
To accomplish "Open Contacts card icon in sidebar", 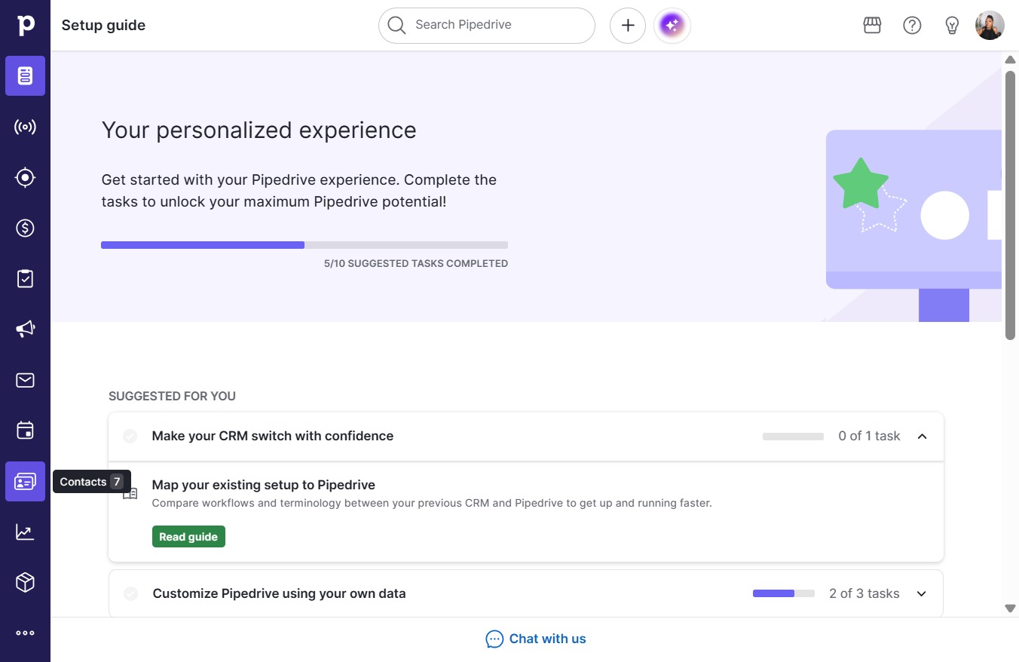I will click(x=26, y=481).
